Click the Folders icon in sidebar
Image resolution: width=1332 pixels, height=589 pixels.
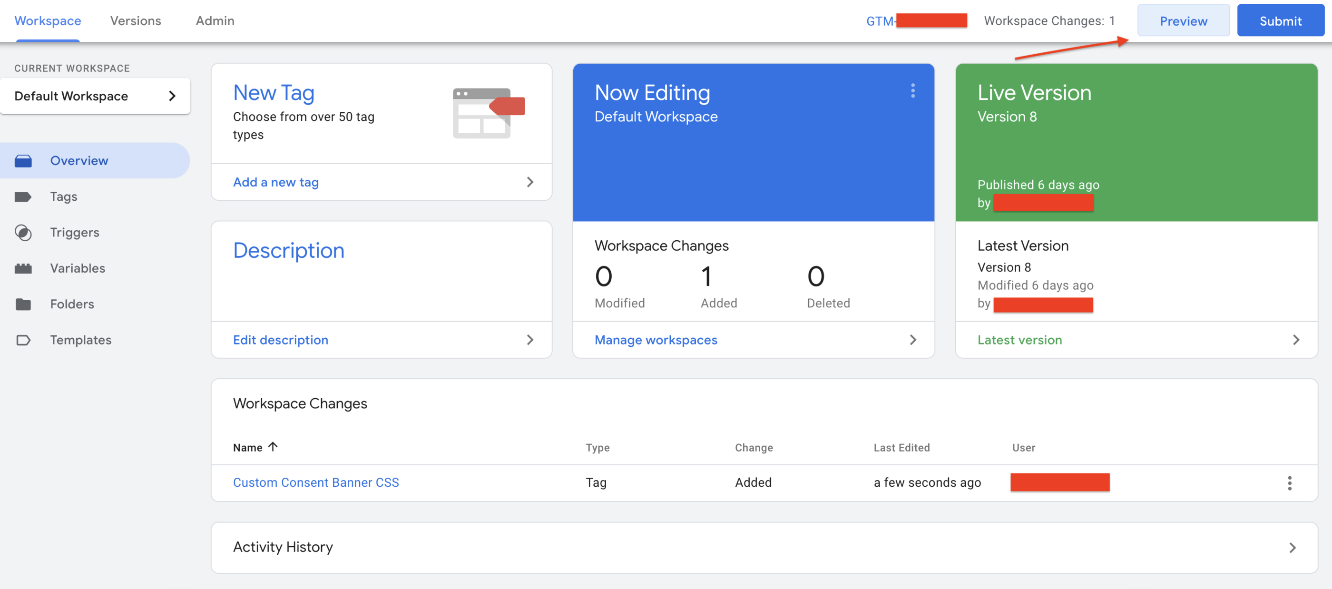click(x=23, y=304)
